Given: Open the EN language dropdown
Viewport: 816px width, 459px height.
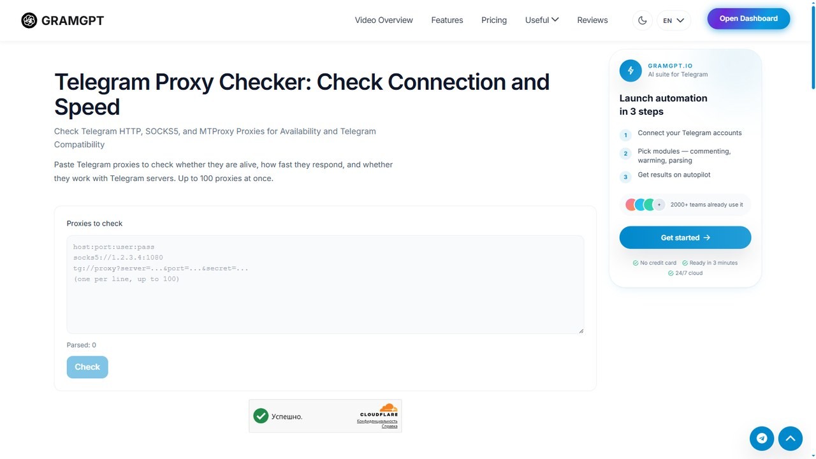Looking at the screenshot, I should click(673, 20).
